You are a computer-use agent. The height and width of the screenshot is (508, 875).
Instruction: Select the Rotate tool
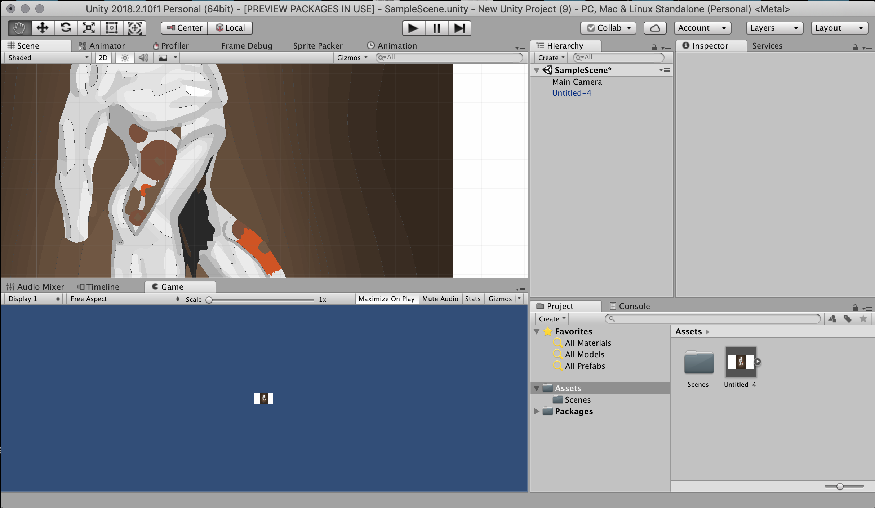point(66,28)
